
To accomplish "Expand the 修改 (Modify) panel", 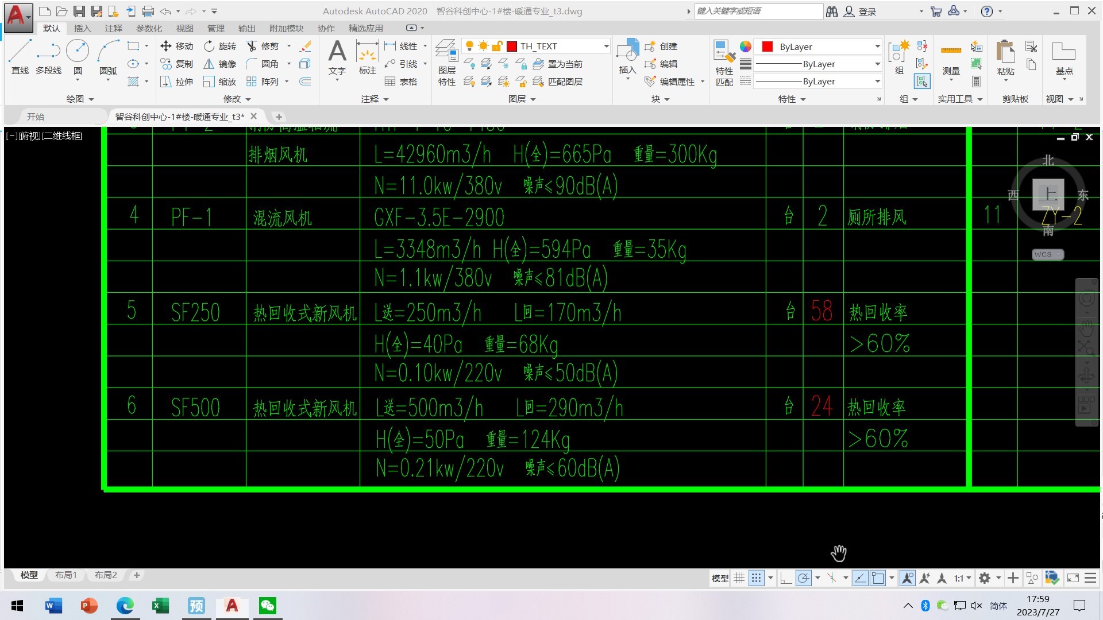I will pos(237,99).
